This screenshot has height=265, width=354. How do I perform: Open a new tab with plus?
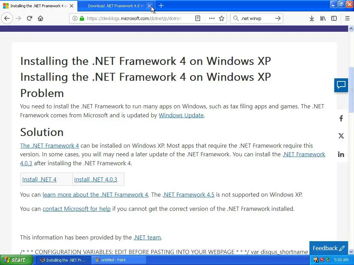[161, 6]
